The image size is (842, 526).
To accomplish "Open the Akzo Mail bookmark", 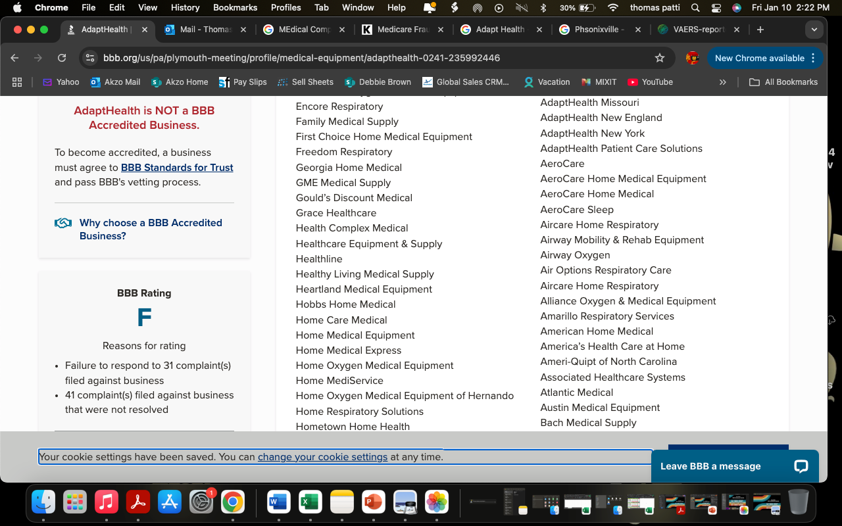I will click(115, 82).
